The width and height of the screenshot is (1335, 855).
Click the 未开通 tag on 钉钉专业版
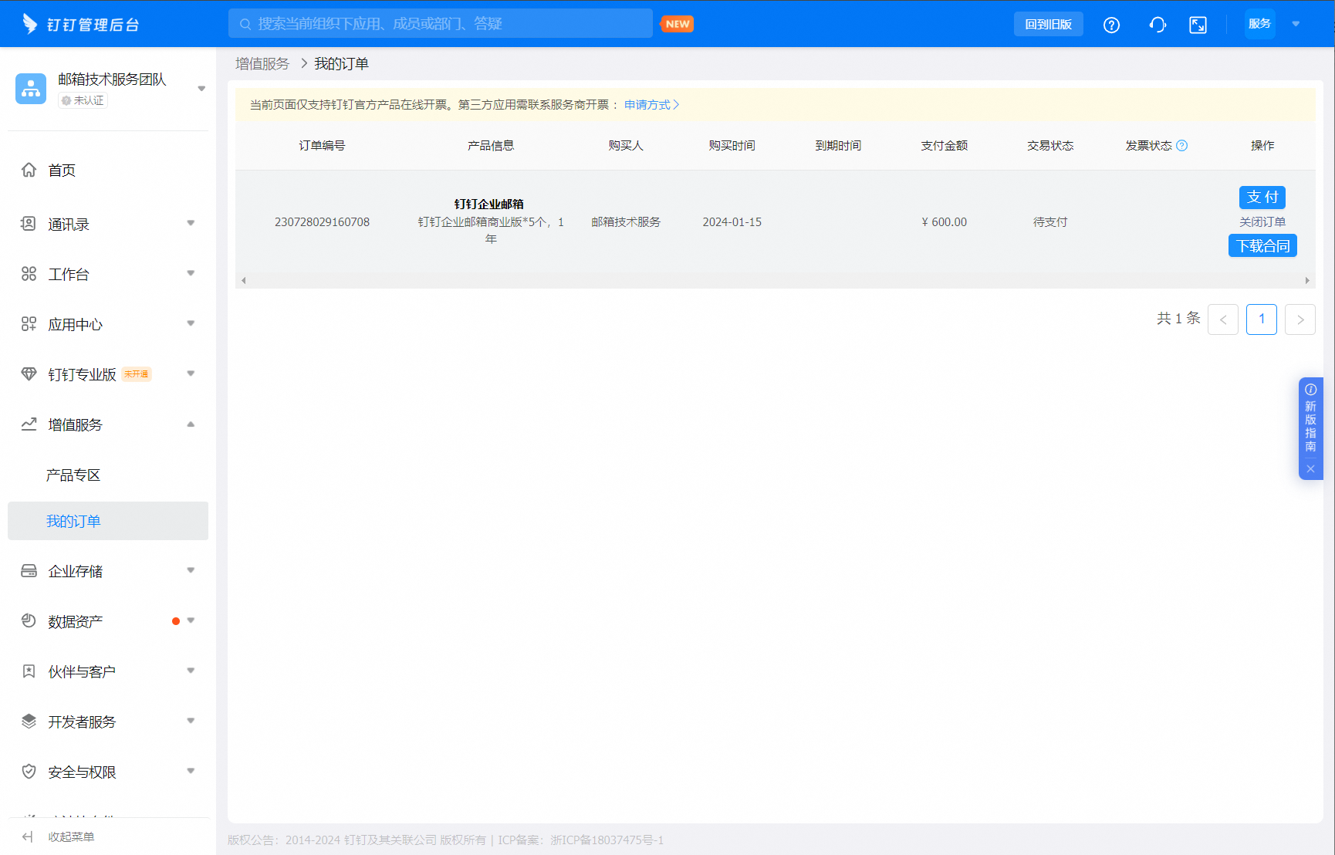tap(137, 374)
